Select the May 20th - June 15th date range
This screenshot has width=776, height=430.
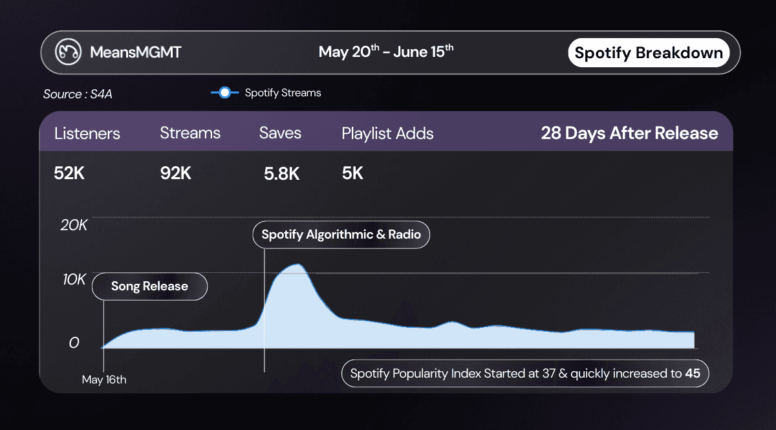point(386,52)
